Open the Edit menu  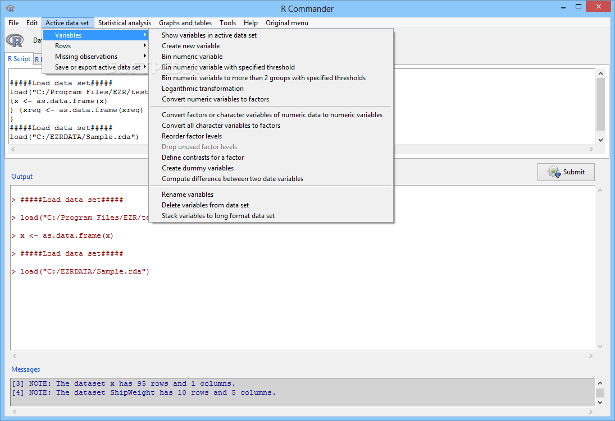point(32,23)
